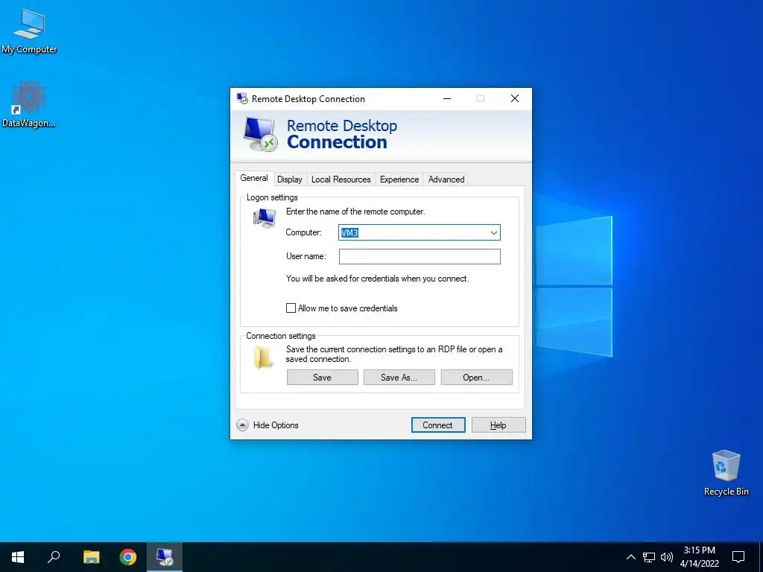Screen dimensions: 763x572
Task: Open the volume speaker tray icon
Action: coord(667,557)
